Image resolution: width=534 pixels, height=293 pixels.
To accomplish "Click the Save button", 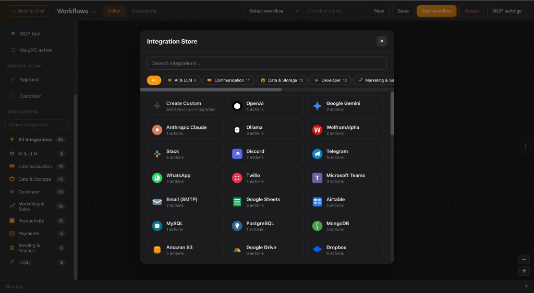I will point(403,11).
